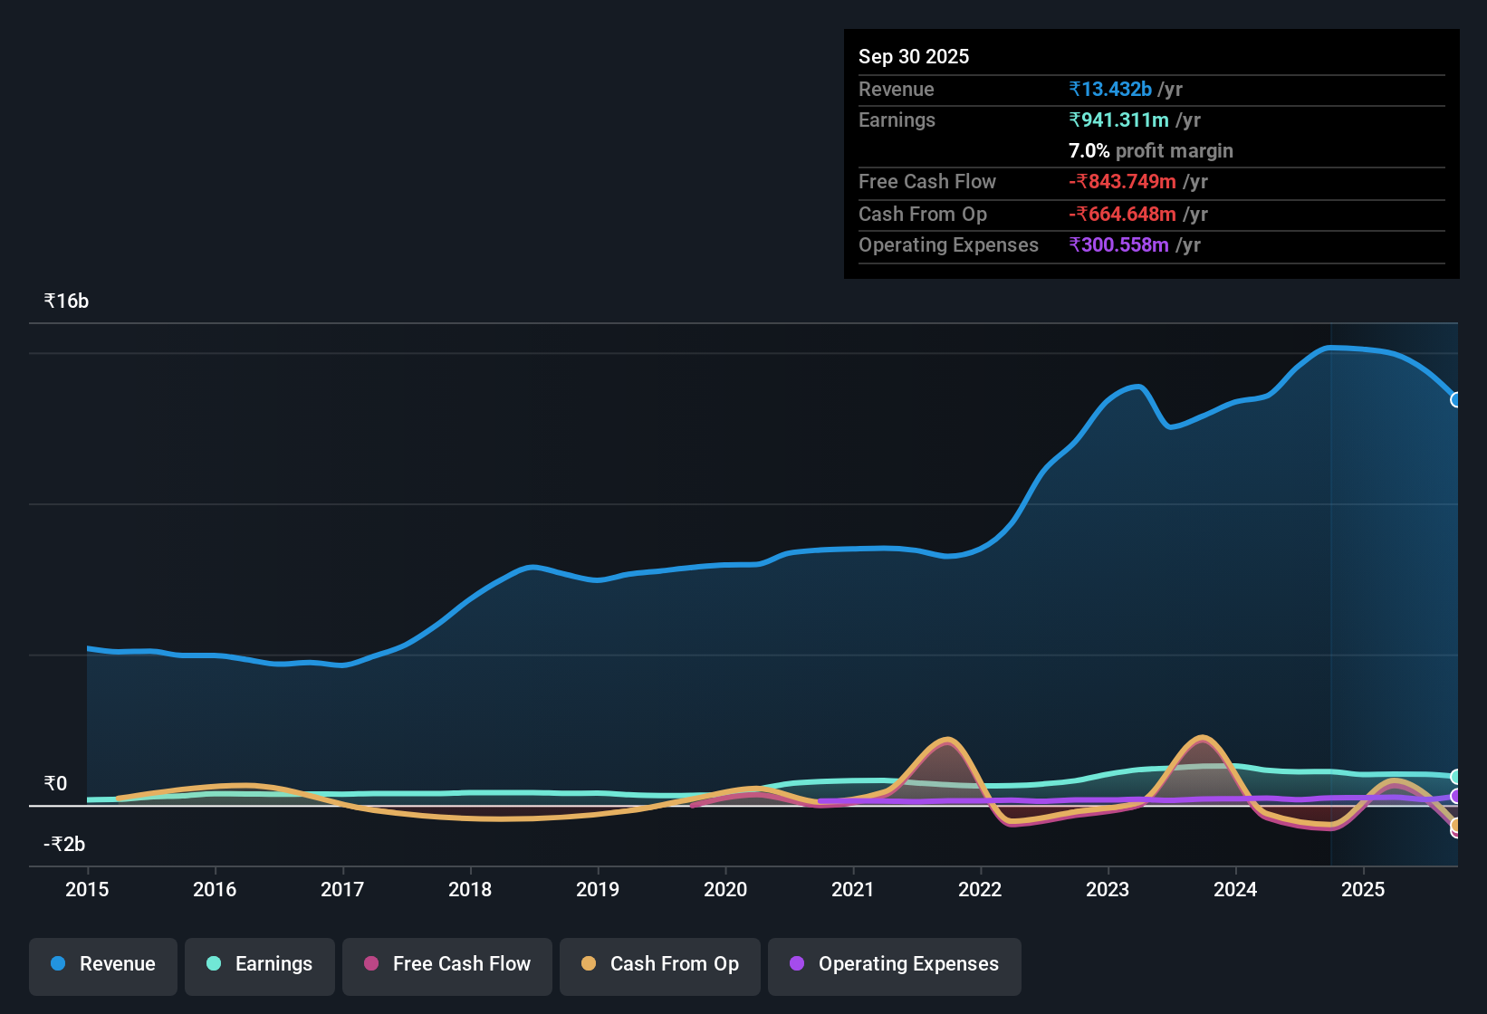The image size is (1487, 1014).
Task: Expand the Cash From Op legend entry
Action: tap(659, 965)
